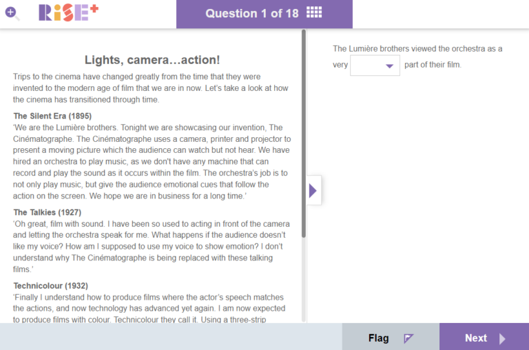Screen dimensions: 529x350
Task: Click 'The Silent Era (1895)' heading
Action: [52, 116]
